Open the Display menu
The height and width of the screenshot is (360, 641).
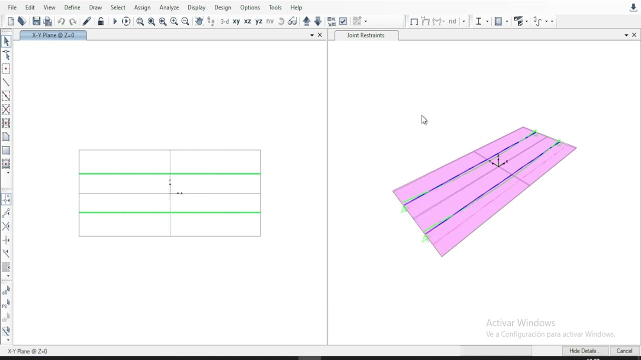coord(196,7)
